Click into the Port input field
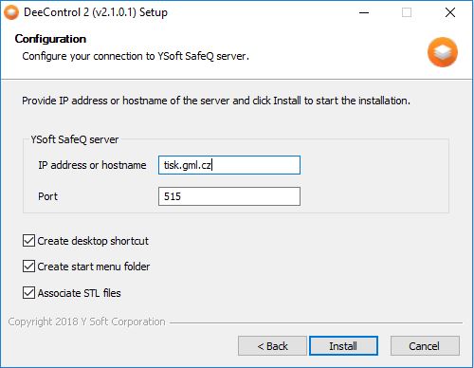The width and height of the screenshot is (474, 368). [229, 196]
